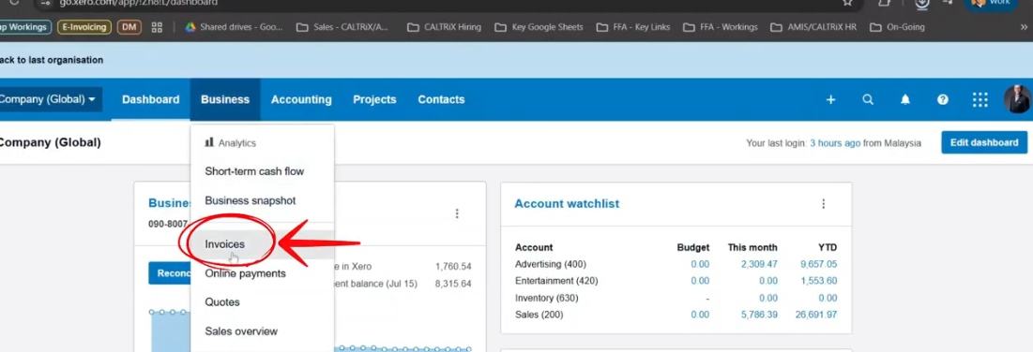Open the E-Invoicing bookmark
Viewport: 1033px width, 352px height.
tap(84, 27)
